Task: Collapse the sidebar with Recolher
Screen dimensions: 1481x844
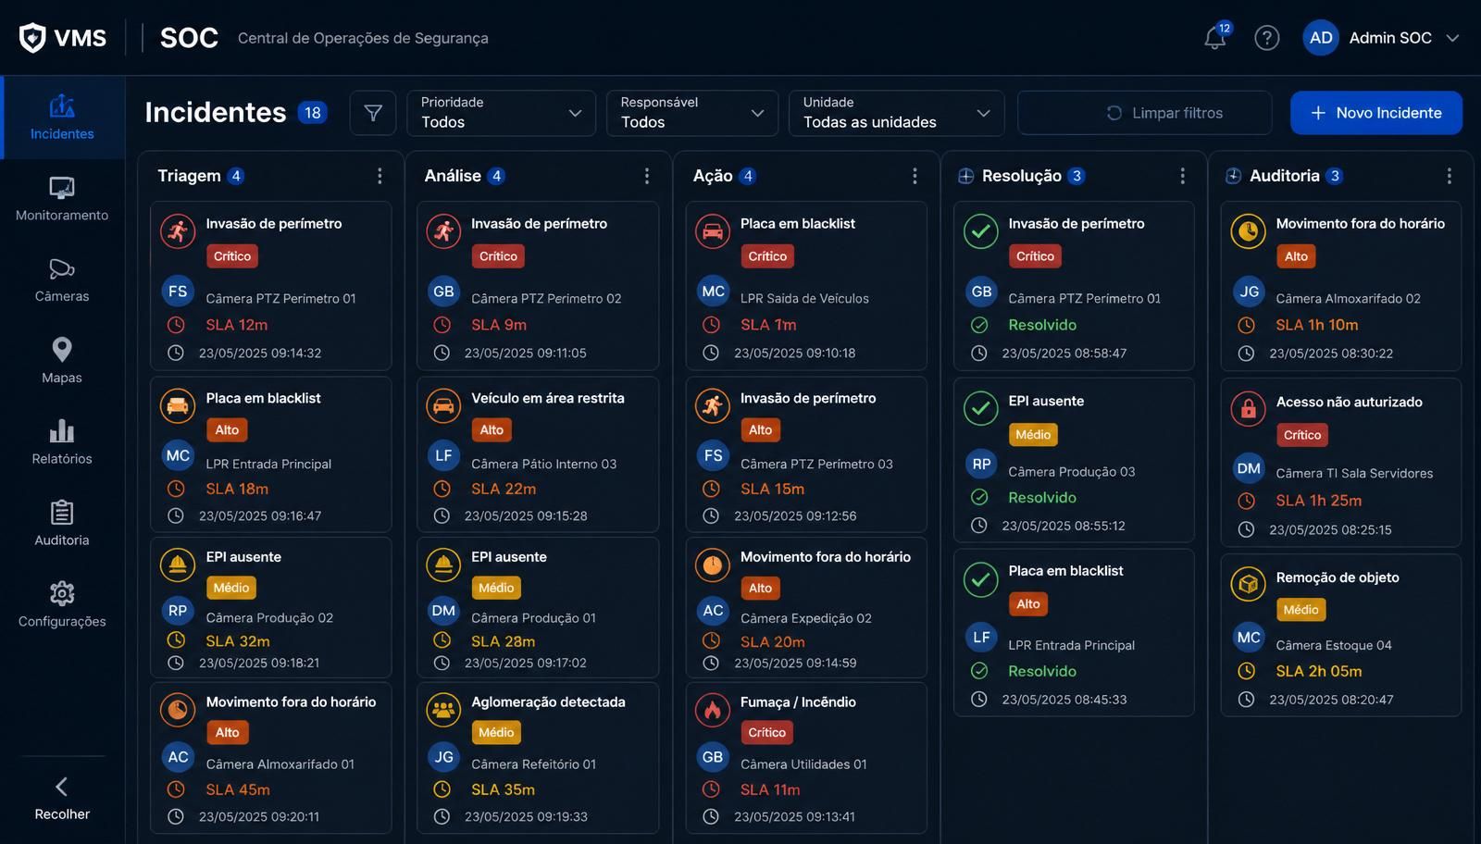Action: (62, 799)
